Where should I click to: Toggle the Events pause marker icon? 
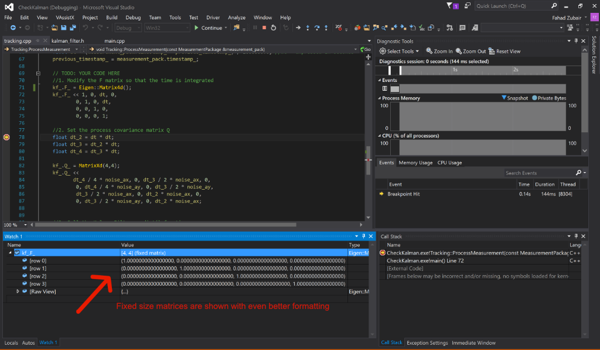384,88
